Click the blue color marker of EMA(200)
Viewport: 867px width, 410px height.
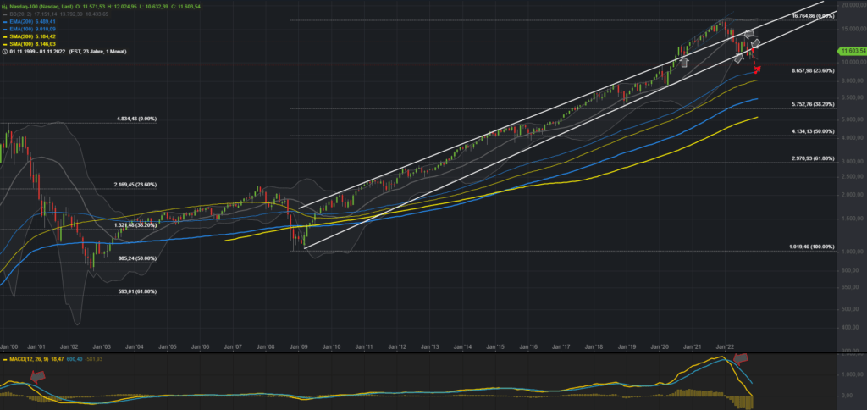pos(5,21)
